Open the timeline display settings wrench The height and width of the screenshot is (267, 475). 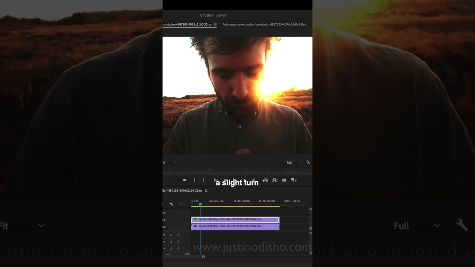click(171, 204)
